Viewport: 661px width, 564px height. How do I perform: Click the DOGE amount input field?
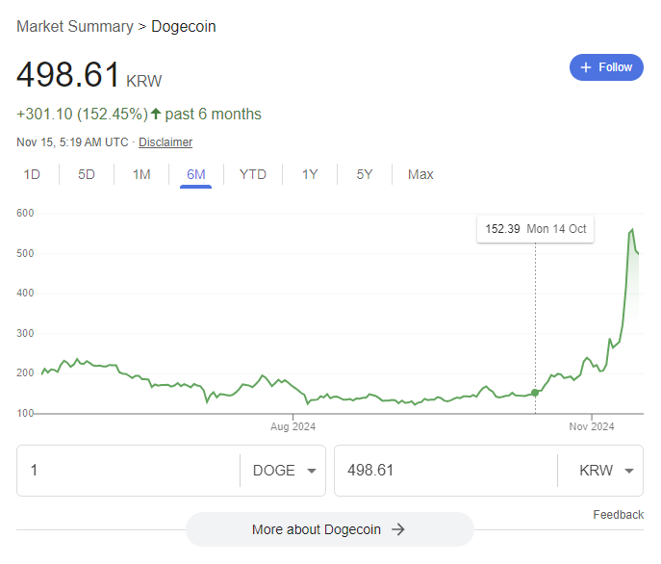[128, 471]
